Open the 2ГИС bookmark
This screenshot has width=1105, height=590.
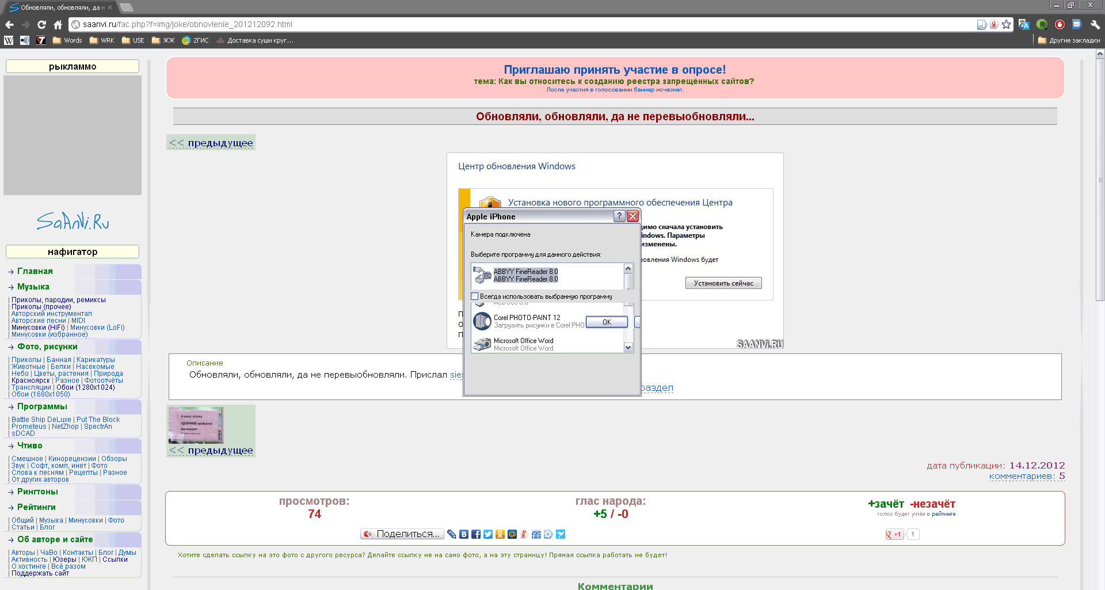point(195,40)
